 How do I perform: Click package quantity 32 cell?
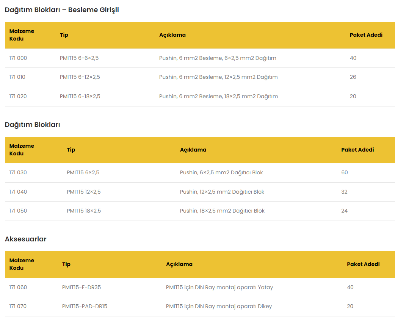tap(344, 192)
